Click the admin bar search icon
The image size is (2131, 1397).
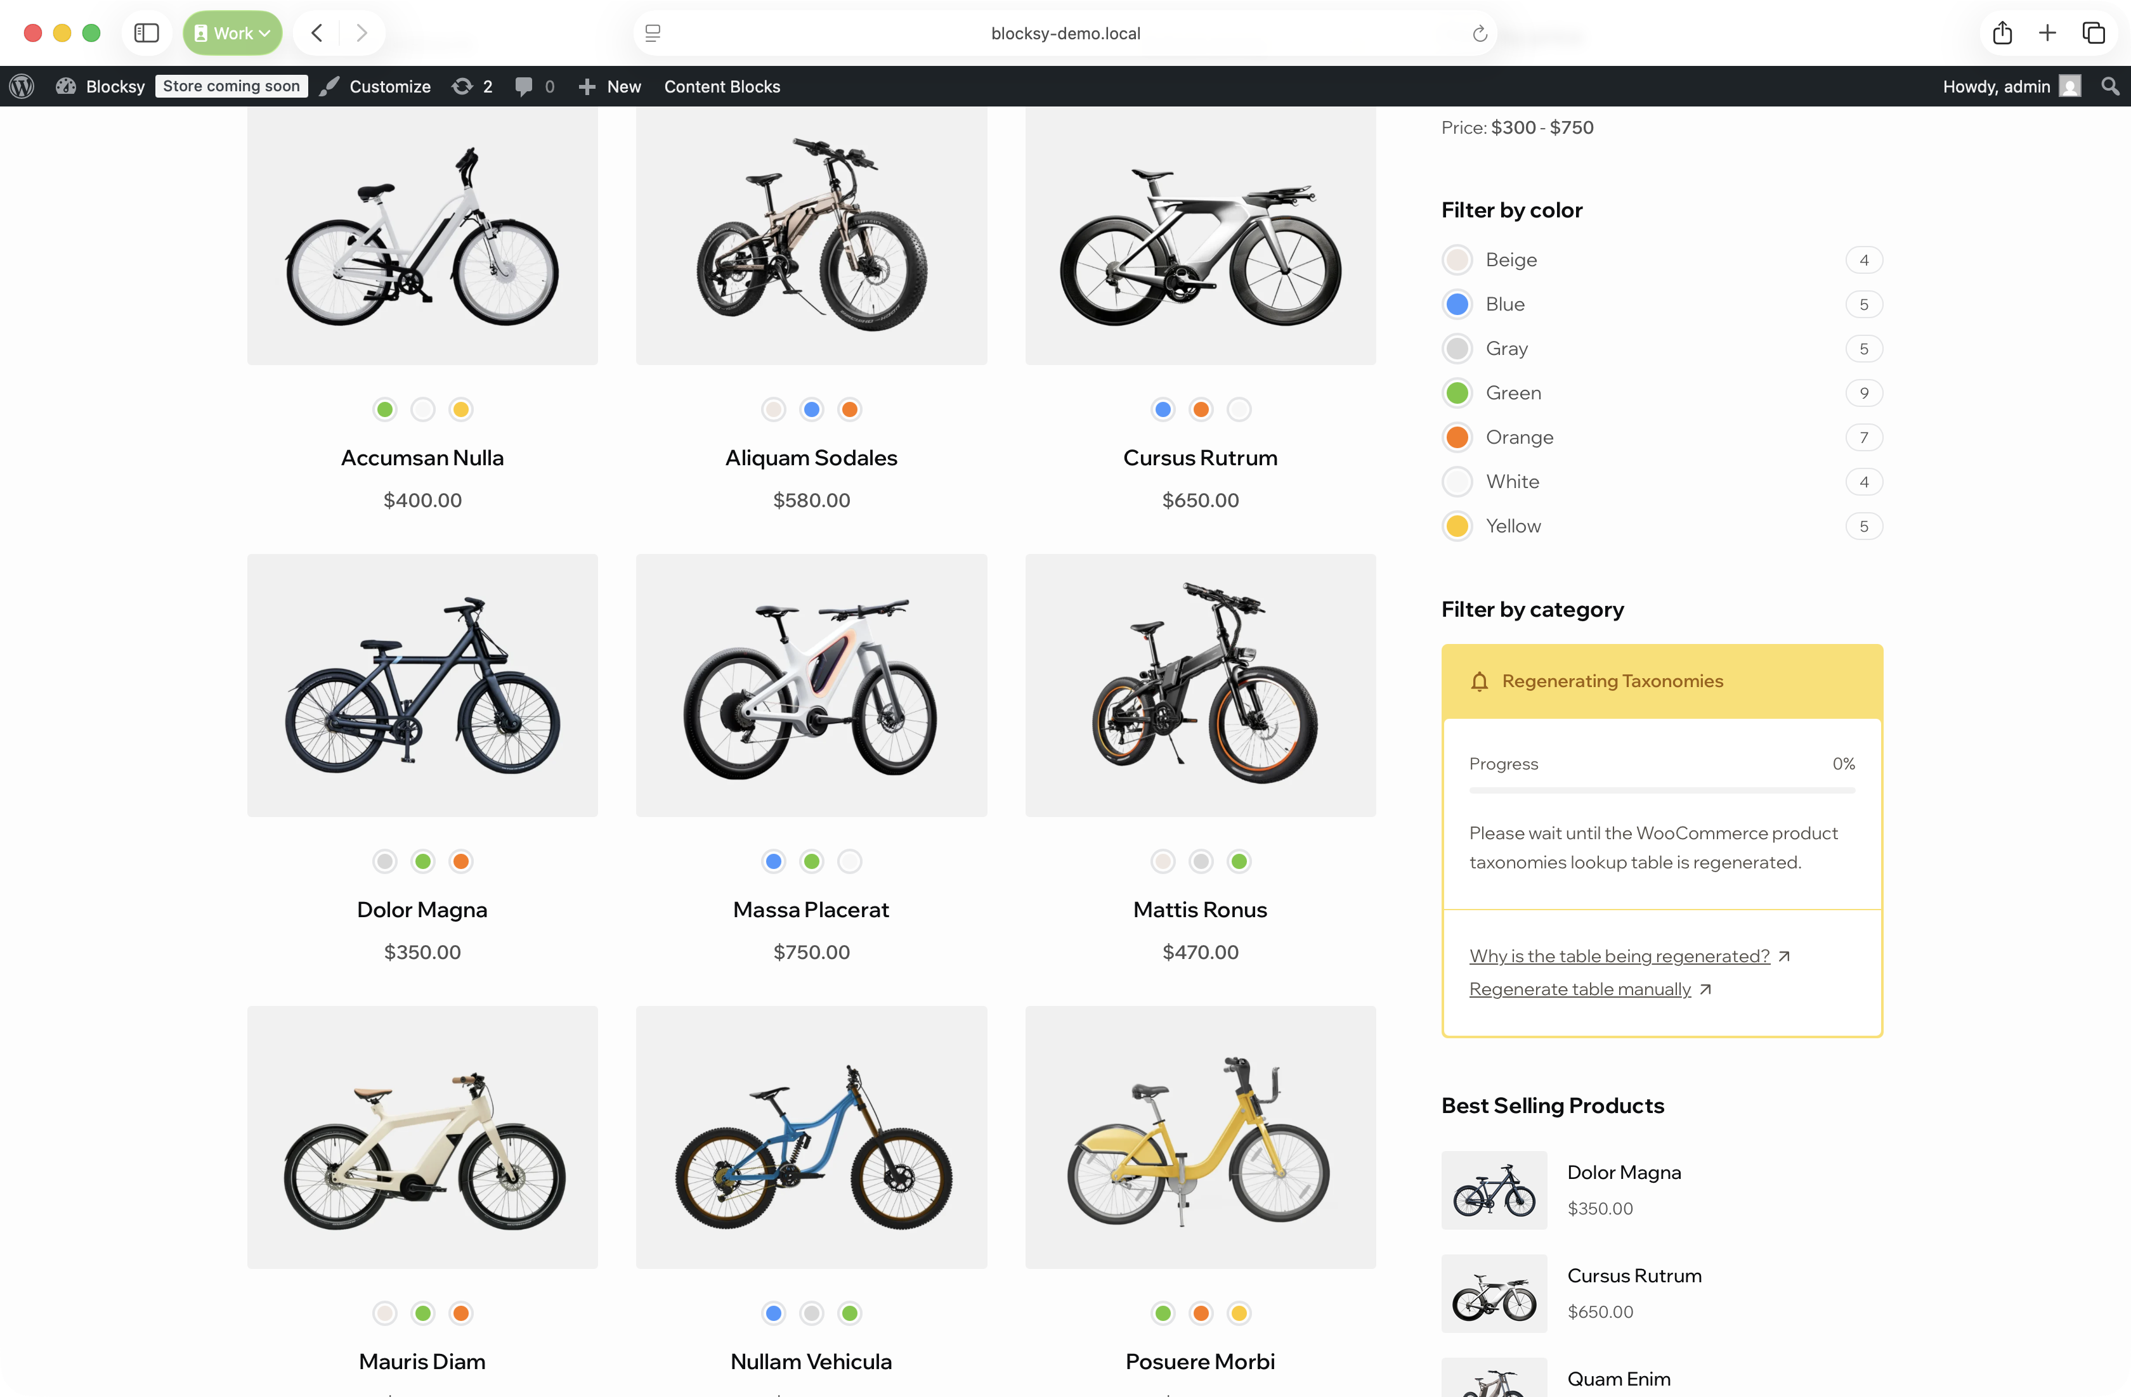(x=2109, y=87)
